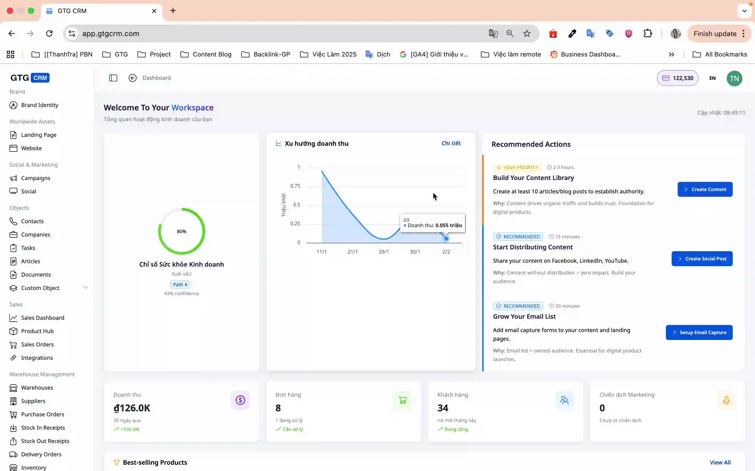Open the hidden bookmarks overflow chevron

click(671, 54)
